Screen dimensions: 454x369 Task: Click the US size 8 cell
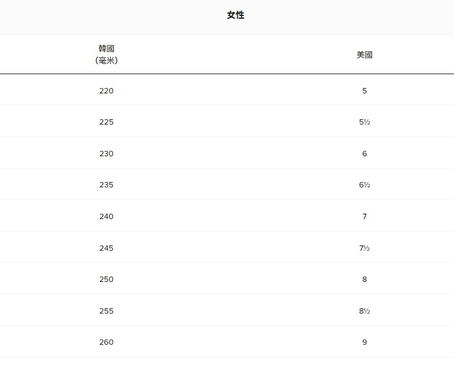pyautogui.click(x=365, y=279)
